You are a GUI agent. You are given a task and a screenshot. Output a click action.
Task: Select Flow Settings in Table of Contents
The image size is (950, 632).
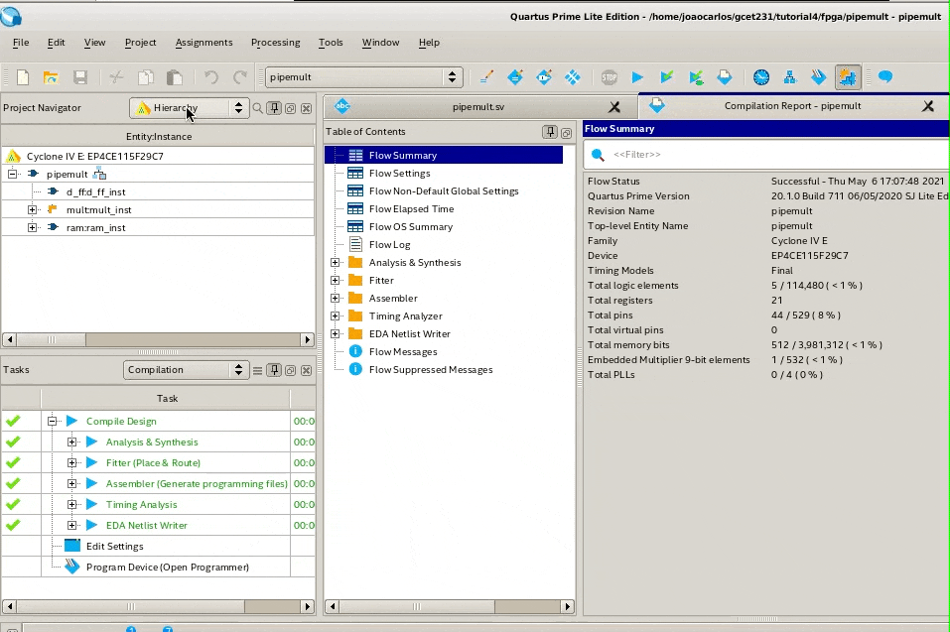(x=399, y=174)
